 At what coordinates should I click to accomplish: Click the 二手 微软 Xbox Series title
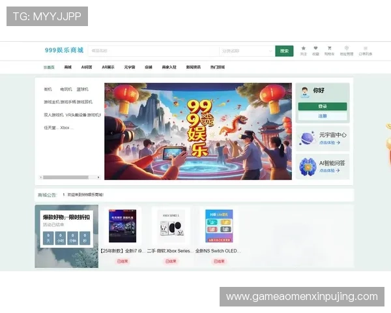tap(170, 251)
